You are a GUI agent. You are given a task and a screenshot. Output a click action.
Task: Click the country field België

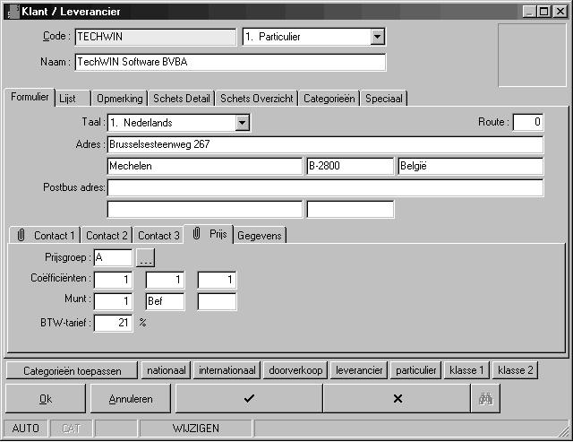click(471, 166)
